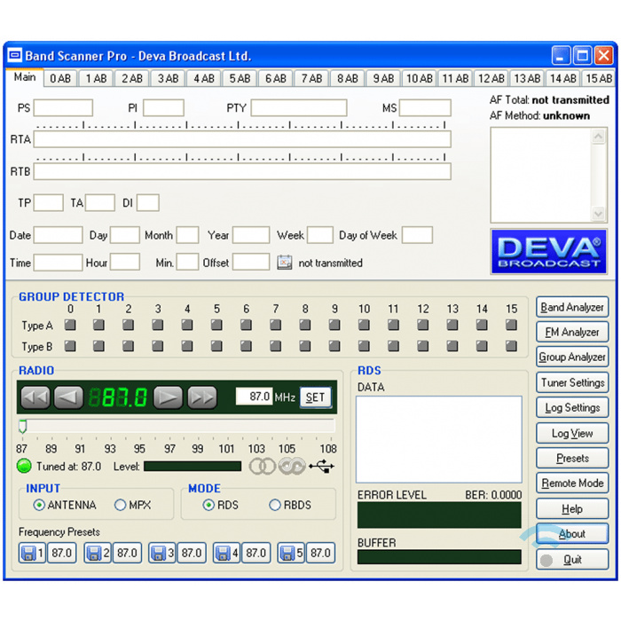Click save icon for preset 5

tap(287, 553)
